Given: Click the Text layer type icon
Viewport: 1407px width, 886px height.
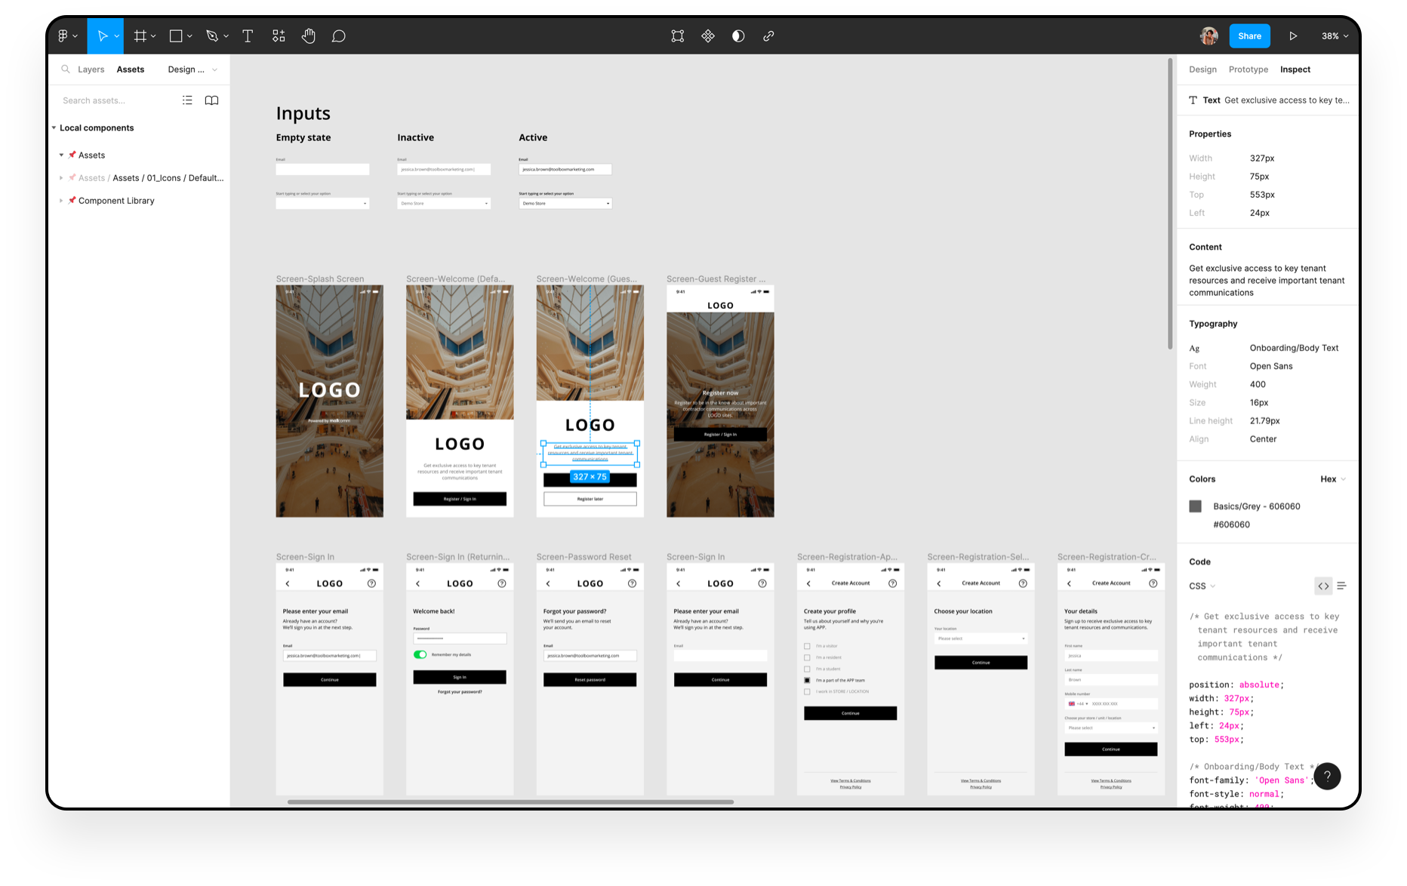Looking at the screenshot, I should (1193, 100).
